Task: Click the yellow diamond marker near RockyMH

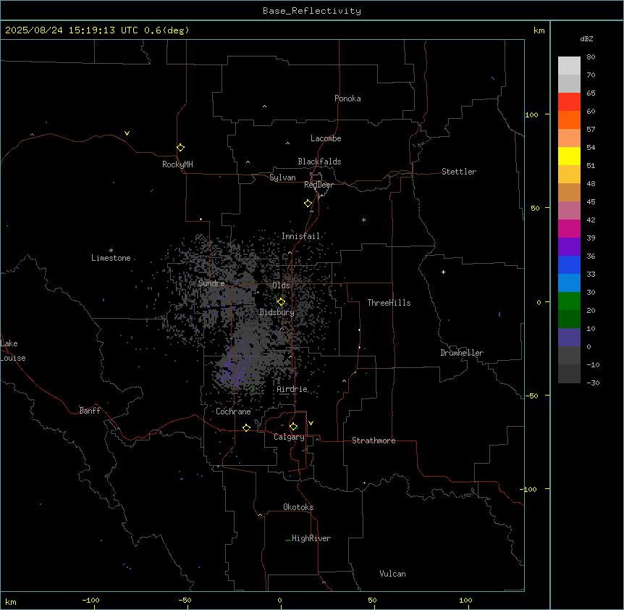Action: pos(180,148)
